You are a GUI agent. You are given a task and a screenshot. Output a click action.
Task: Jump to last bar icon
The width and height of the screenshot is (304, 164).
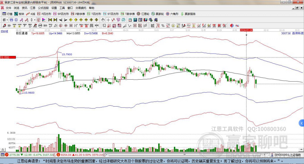[x=55, y=20]
